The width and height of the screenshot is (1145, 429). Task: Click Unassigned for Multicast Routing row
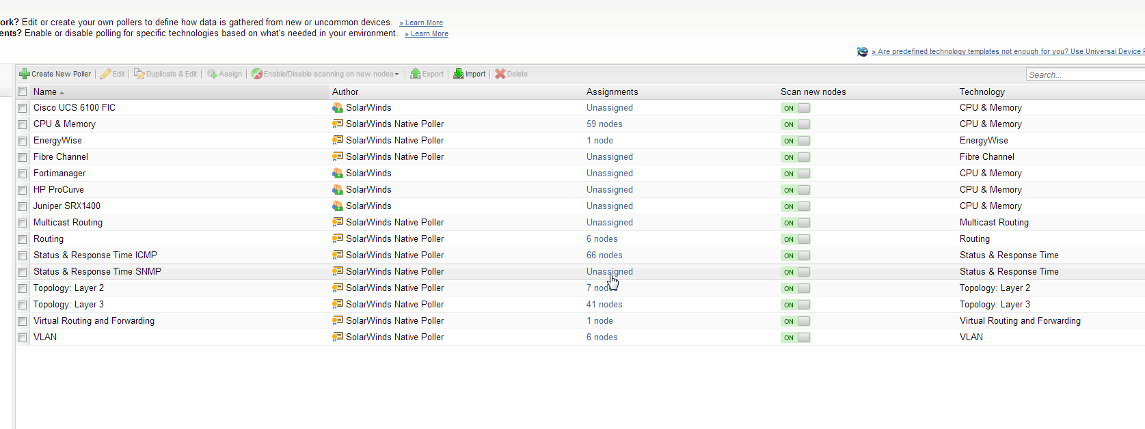coord(610,222)
